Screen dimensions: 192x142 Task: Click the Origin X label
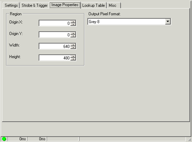pos(16,22)
